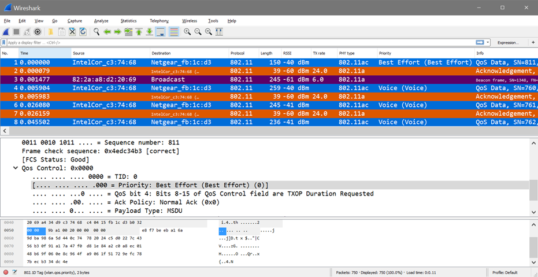Select packet 4 at time 0.005904
The width and height of the screenshot is (538, 277).
(269, 88)
